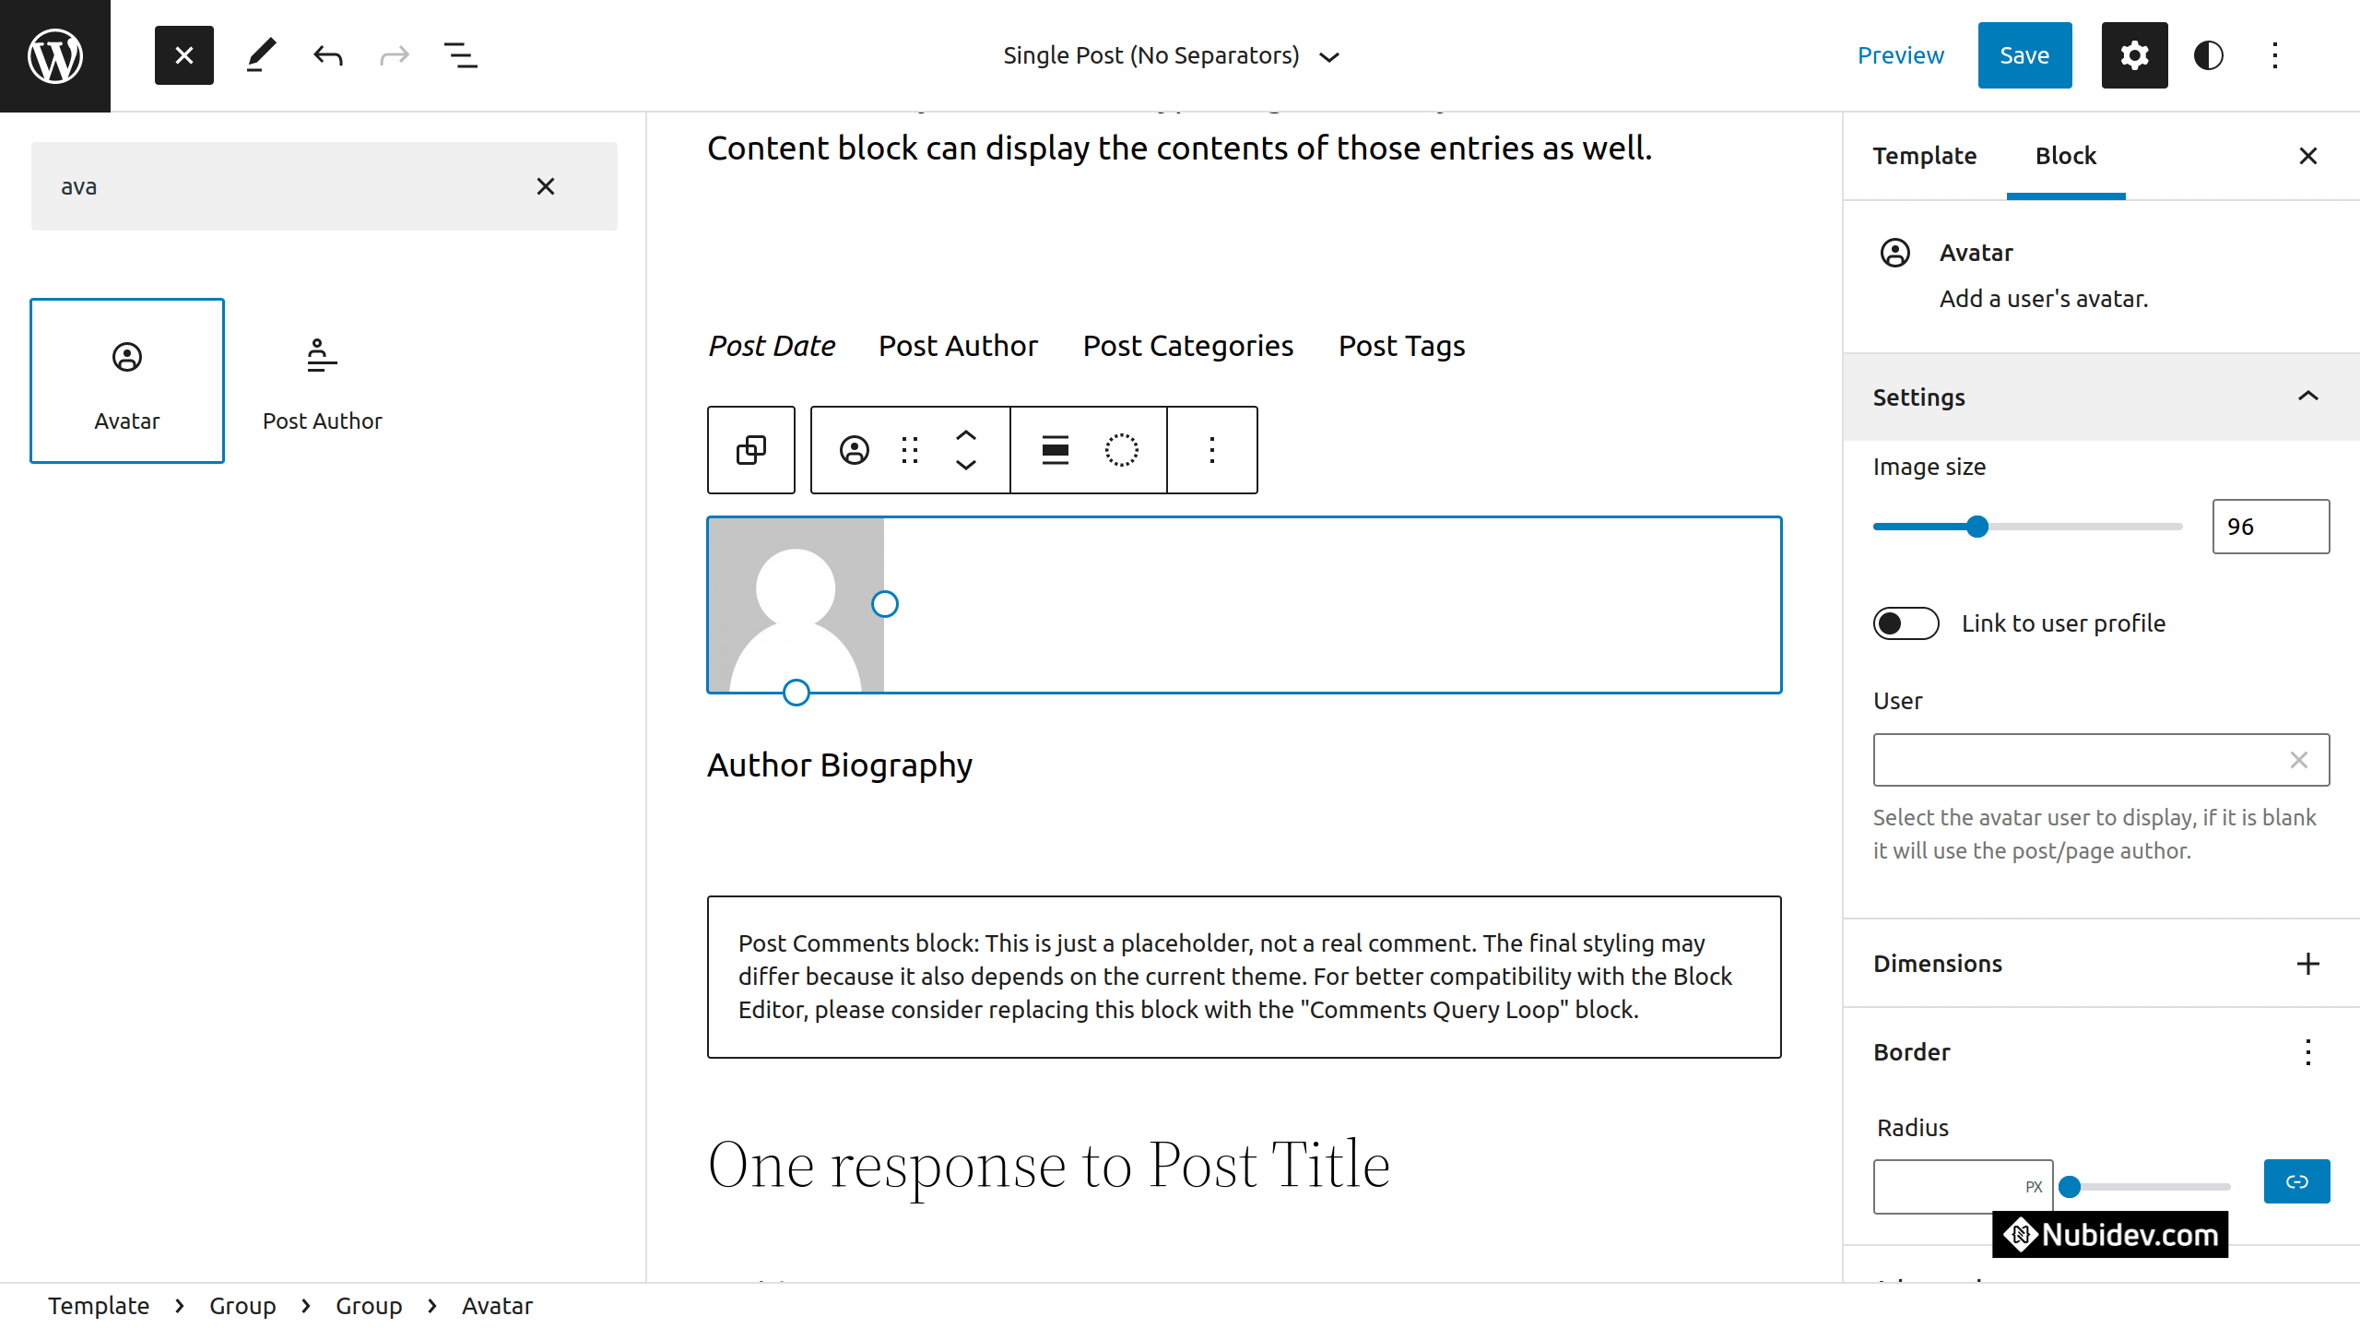
Task: Open the List View
Action: tap(460, 55)
